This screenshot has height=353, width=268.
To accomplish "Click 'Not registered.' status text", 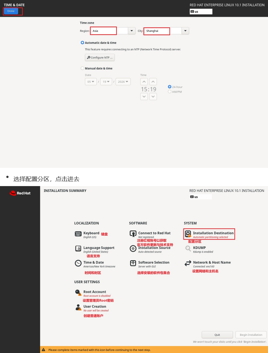I will pos(146,237).
